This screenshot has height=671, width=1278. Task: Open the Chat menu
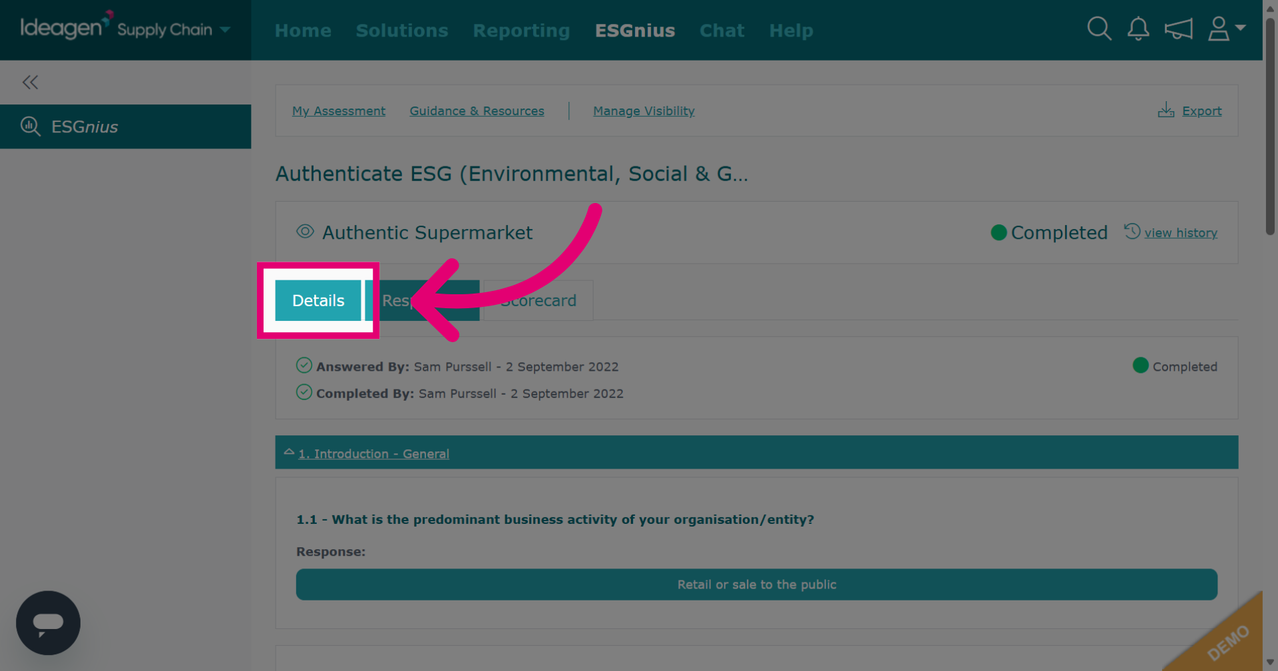pos(722,31)
